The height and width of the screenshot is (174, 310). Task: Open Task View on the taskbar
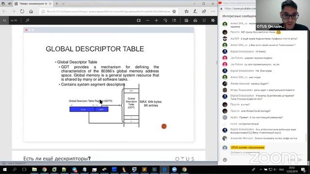[x=24, y=170]
